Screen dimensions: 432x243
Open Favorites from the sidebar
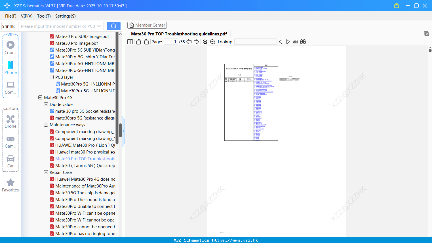(10, 186)
